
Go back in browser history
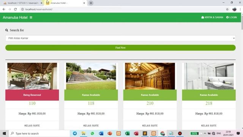click(x=4, y=9)
